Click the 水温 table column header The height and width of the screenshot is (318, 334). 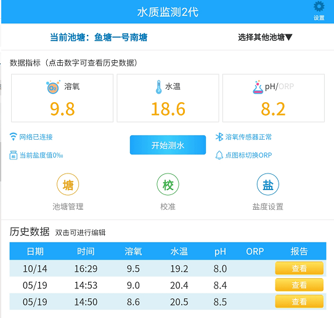[179, 252]
